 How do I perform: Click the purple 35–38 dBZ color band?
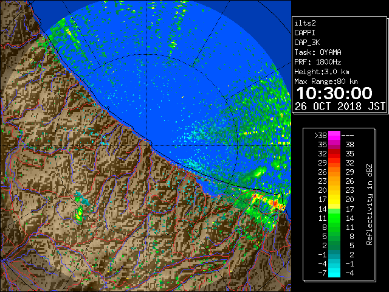[x=334, y=145]
